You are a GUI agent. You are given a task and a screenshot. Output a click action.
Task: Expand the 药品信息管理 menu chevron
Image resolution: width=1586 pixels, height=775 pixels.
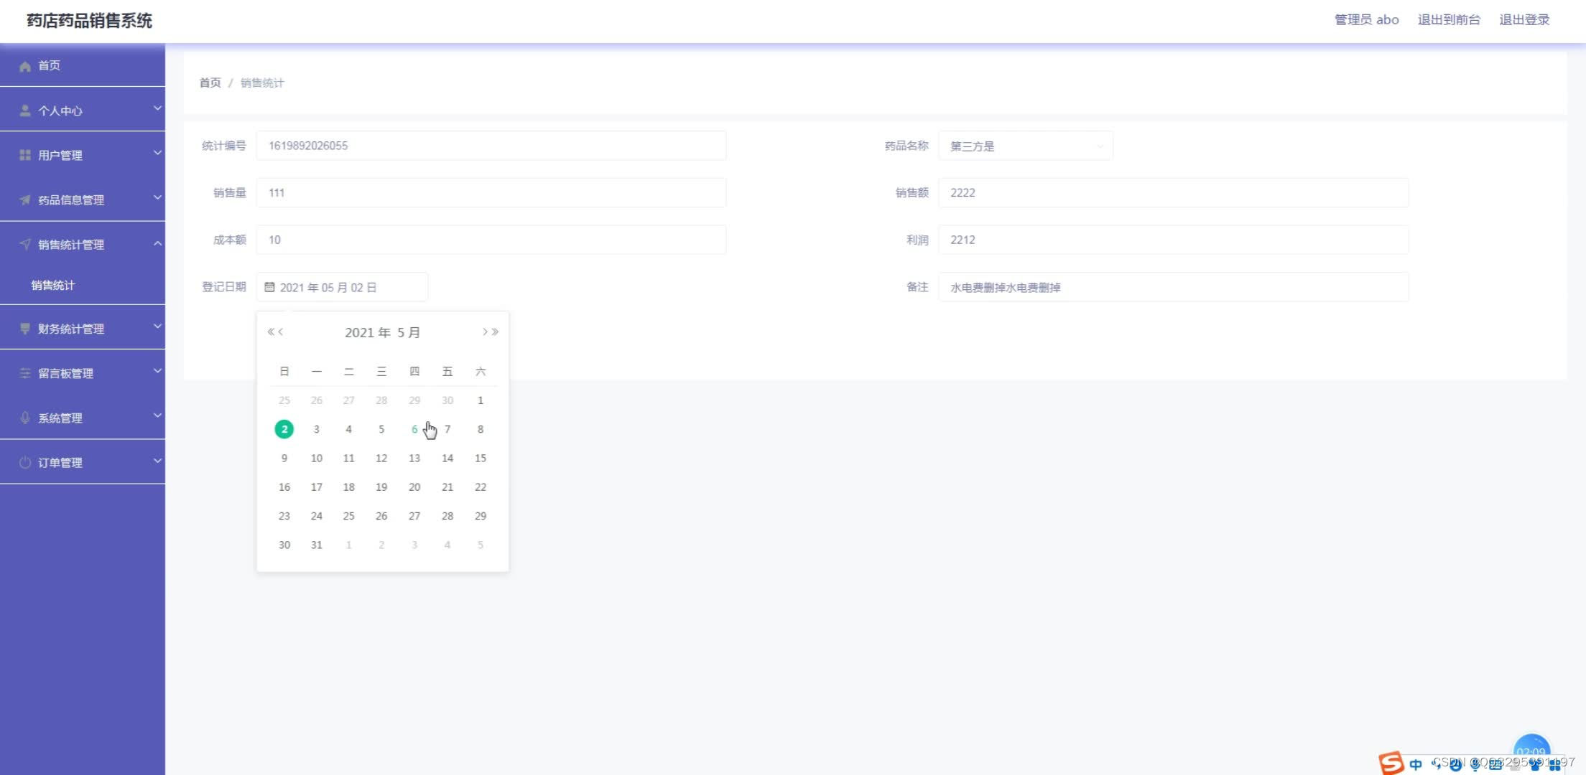pos(157,197)
